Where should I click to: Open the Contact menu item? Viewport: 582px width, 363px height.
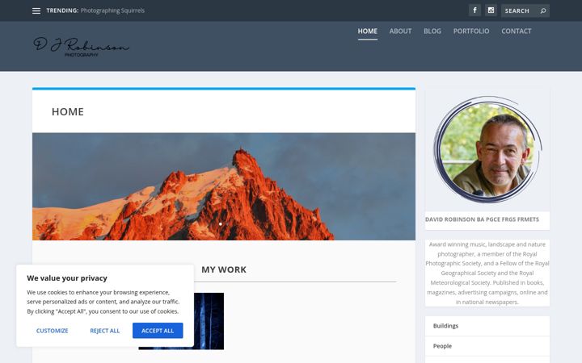[x=517, y=31]
